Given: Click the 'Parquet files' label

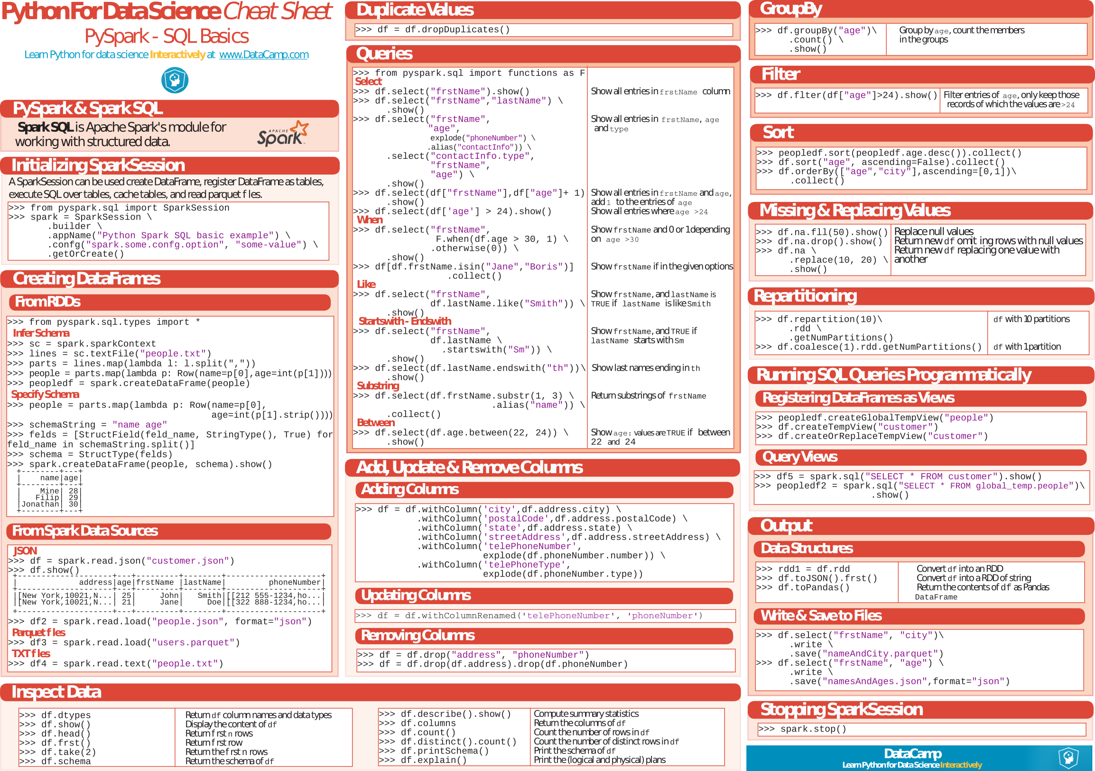Looking at the screenshot, I should 38,633.
